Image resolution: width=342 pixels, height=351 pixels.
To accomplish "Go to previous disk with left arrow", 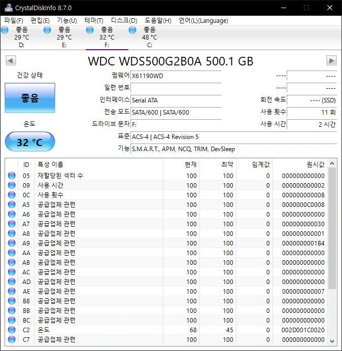I will click(11, 60).
